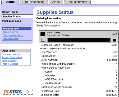Open the Documentation tab

[77, 2]
